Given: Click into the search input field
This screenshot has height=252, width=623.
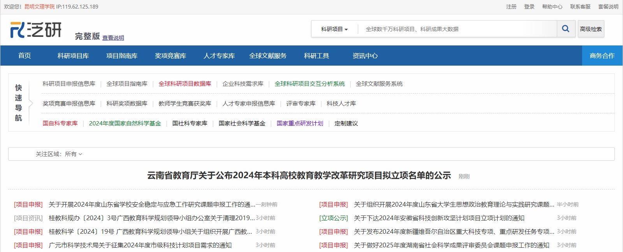Looking at the screenshot, I should [x=458, y=29].
